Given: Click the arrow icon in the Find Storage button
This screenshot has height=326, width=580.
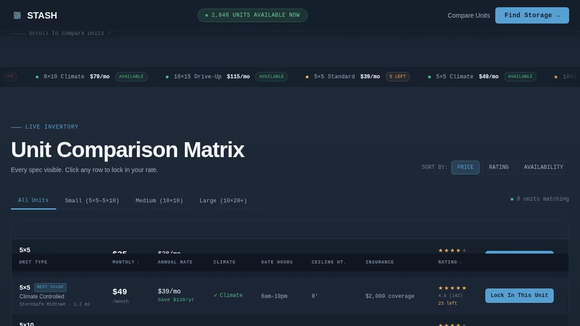Looking at the screenshot, I should point(558,15).
